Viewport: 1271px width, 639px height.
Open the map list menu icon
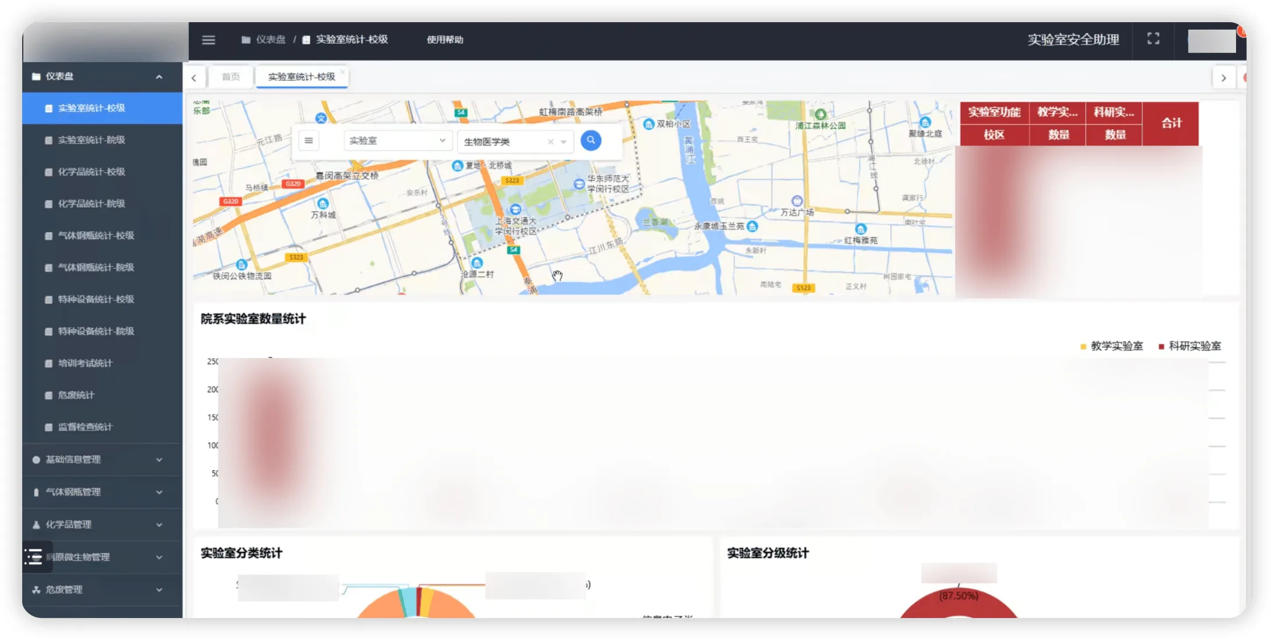point(308,141)
